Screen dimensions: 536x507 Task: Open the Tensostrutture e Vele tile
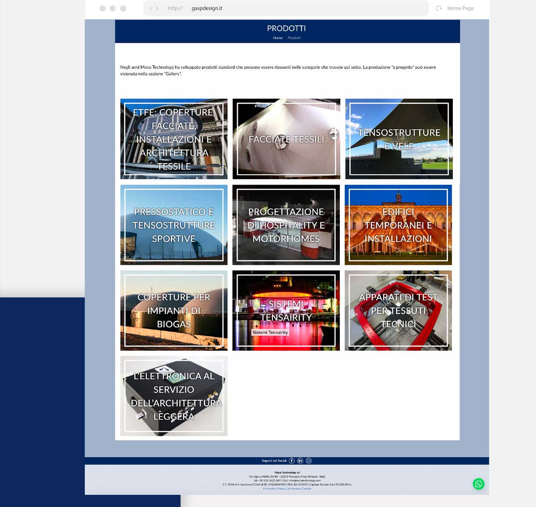point(399,139)
